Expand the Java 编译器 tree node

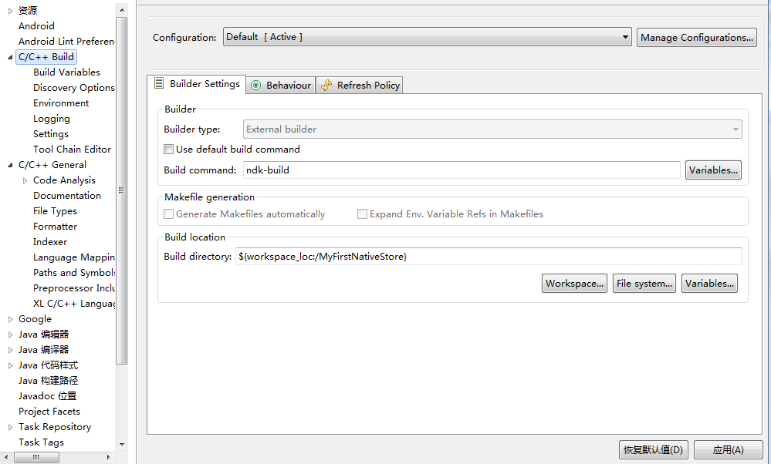pyautogui.click(x=10, y=350)
